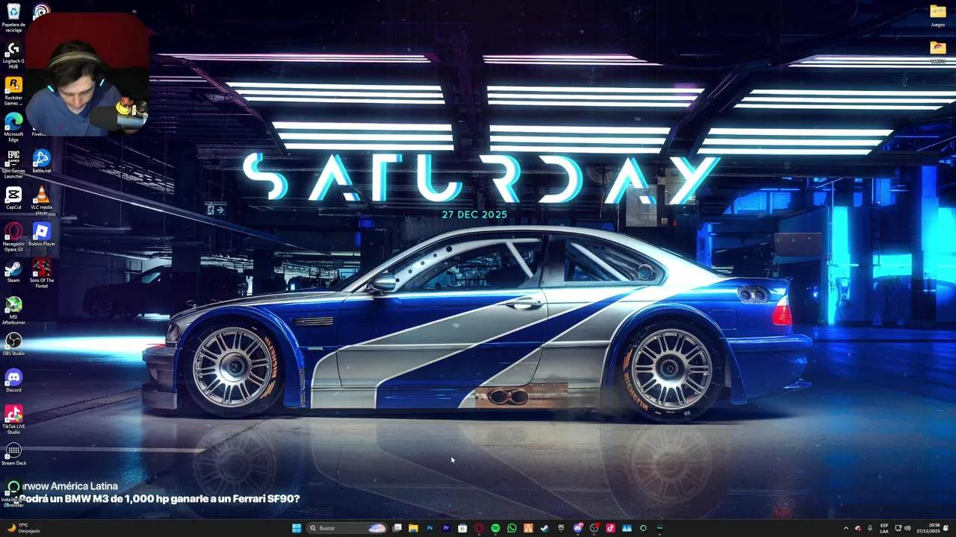Select the Juegos folder on desktop
The height and width of the screenshot is (537, 956).
938,15
